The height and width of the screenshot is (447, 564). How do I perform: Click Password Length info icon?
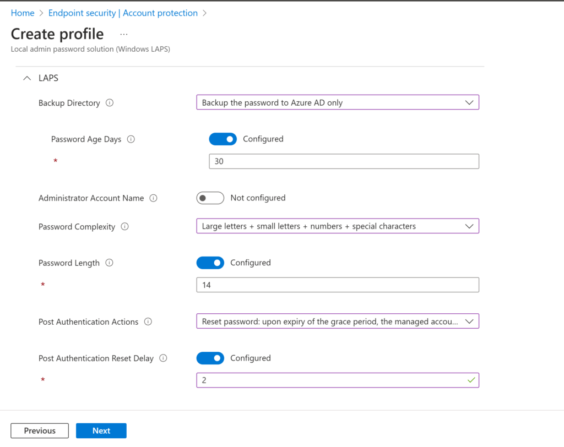click(x=109, y=263)
